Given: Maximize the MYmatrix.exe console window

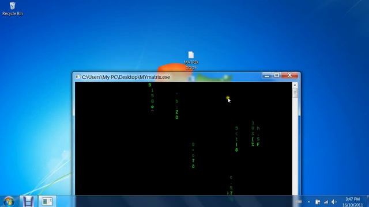Looking at the screenshot, I should [x=277, y=75].
